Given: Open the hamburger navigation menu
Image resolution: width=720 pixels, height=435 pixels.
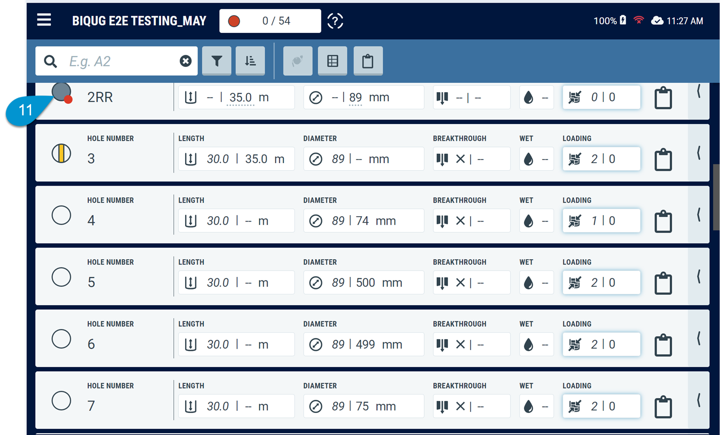Looking at the screenshot, I should pos(44,20).
